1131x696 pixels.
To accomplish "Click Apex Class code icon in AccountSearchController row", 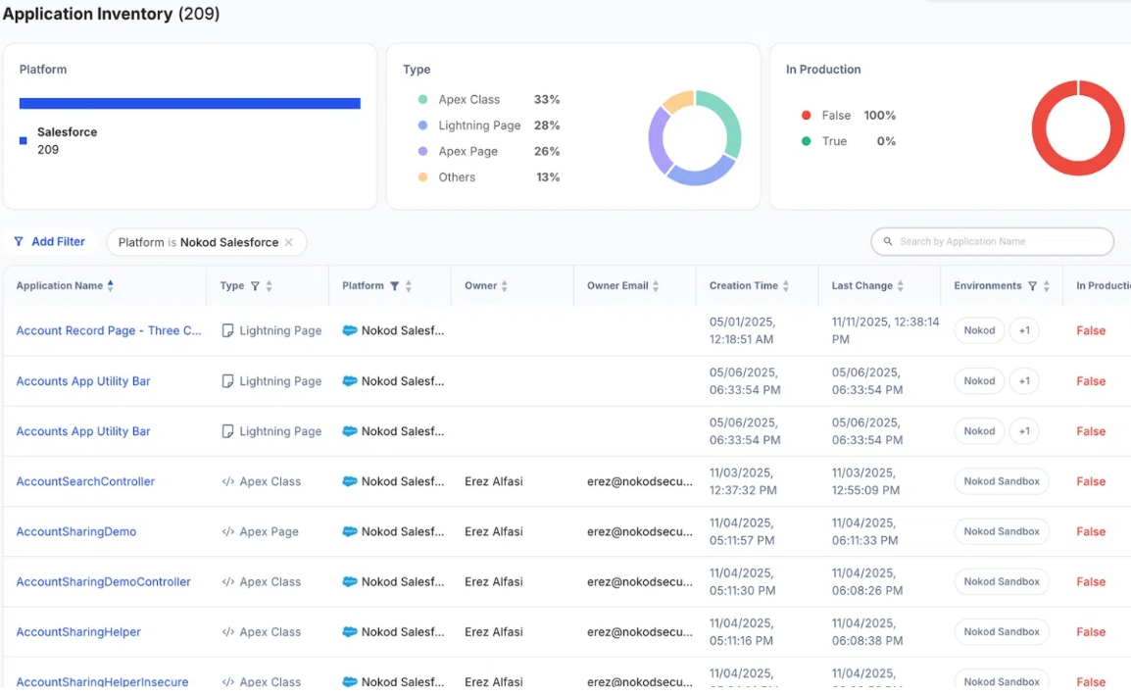I will (228, 481).
